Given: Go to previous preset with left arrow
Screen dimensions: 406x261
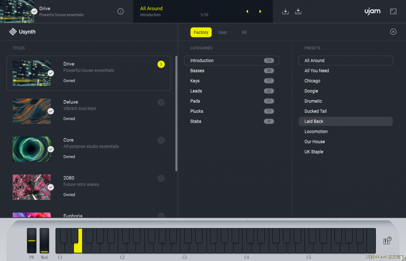Looking at the screenshot, I should tap(247, 11).
